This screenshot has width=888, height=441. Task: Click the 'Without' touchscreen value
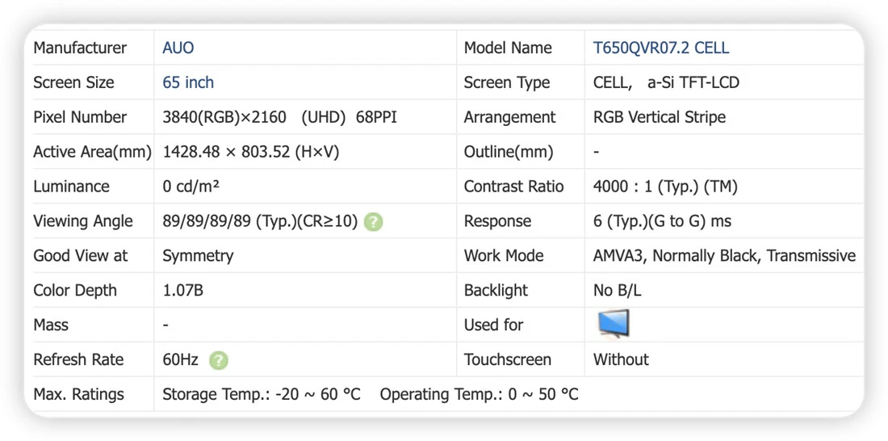point(621,359)
